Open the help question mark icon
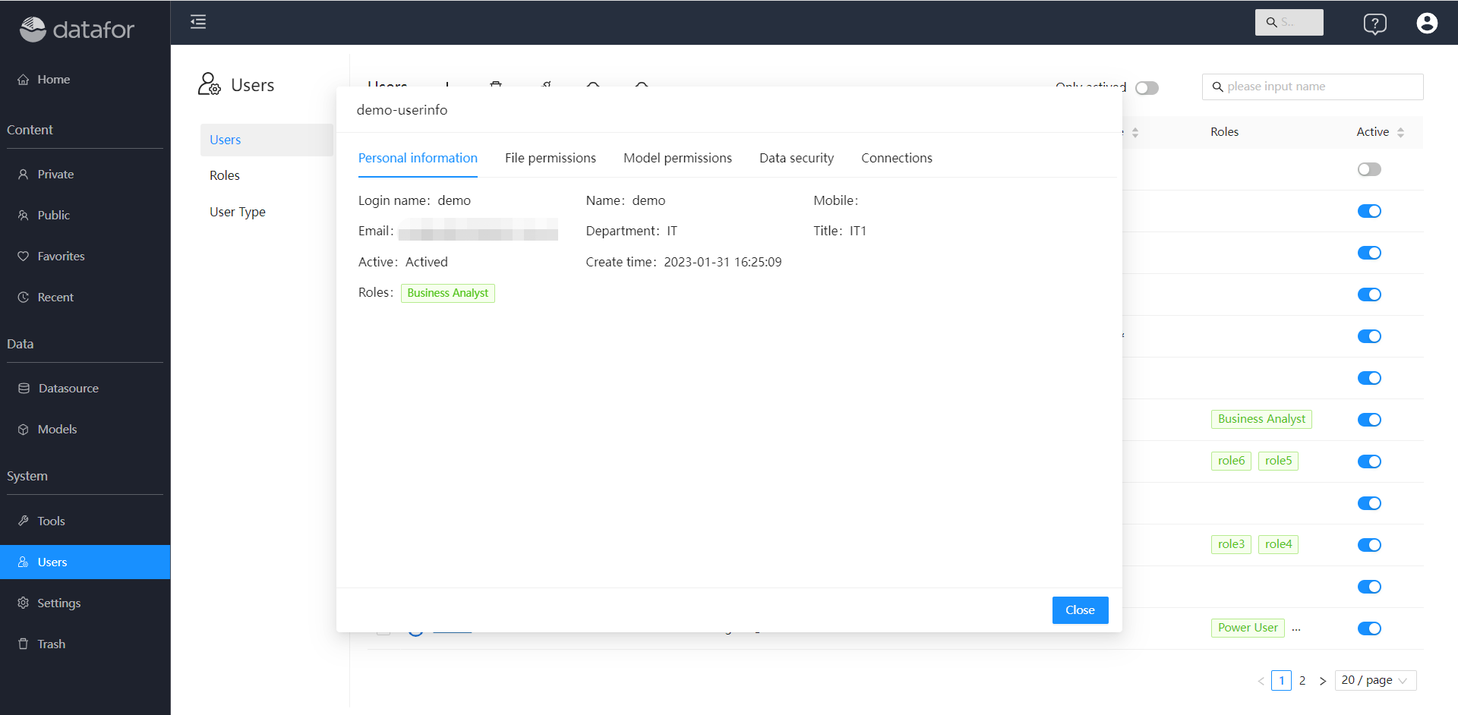The image size is (1458, 715). [1374, 24]
